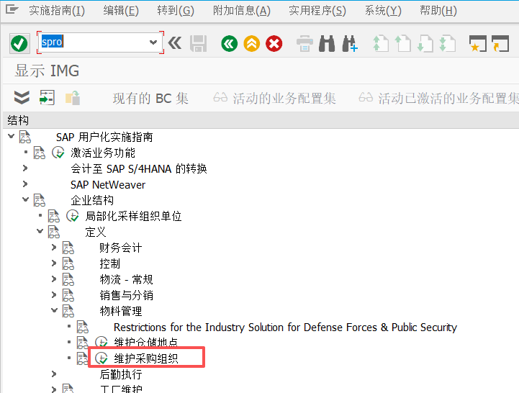
Task: Expand the 控制 node
Action: coord(54,263)
